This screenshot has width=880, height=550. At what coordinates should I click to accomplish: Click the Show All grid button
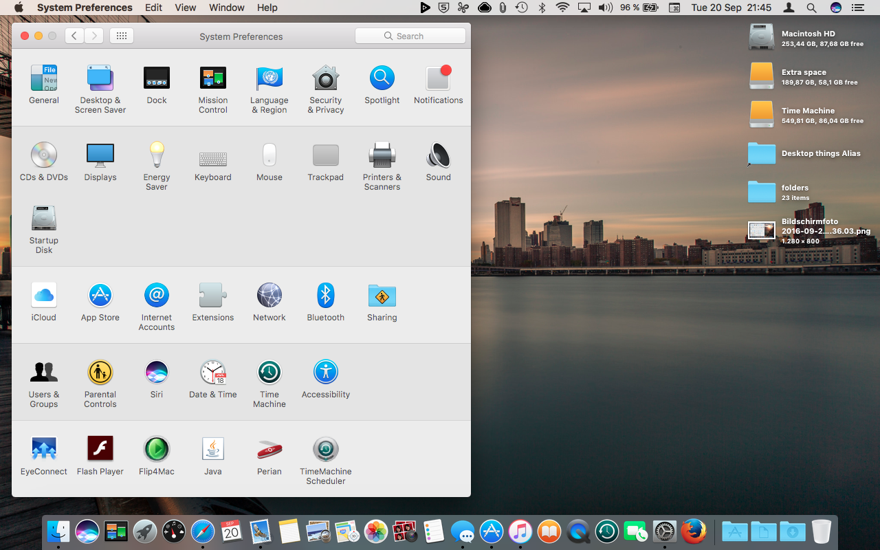pyautogui.click(x=122, y=36)
